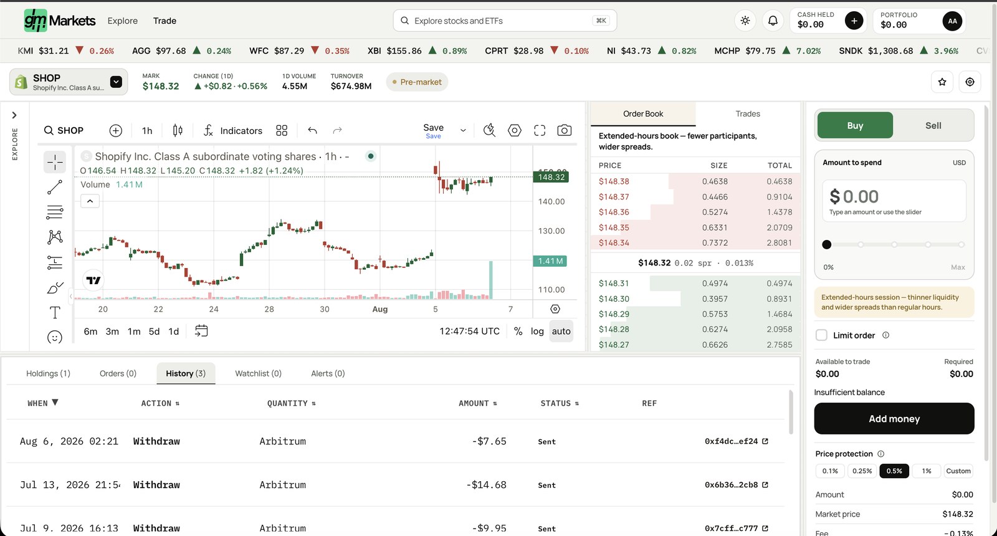Click the gm Markets logo
The height and width of the screenshot is (536, 997).
pyautogui.click(x=60, y=21)
